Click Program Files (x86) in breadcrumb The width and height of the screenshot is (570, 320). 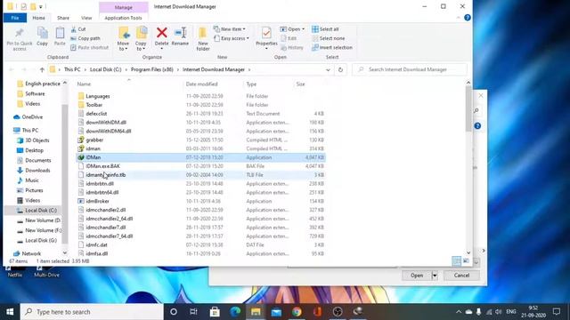point(152,69)
